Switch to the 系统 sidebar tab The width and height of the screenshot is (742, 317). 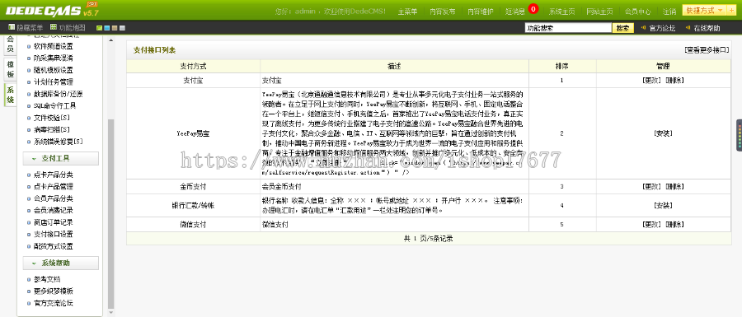click(11, 95)
